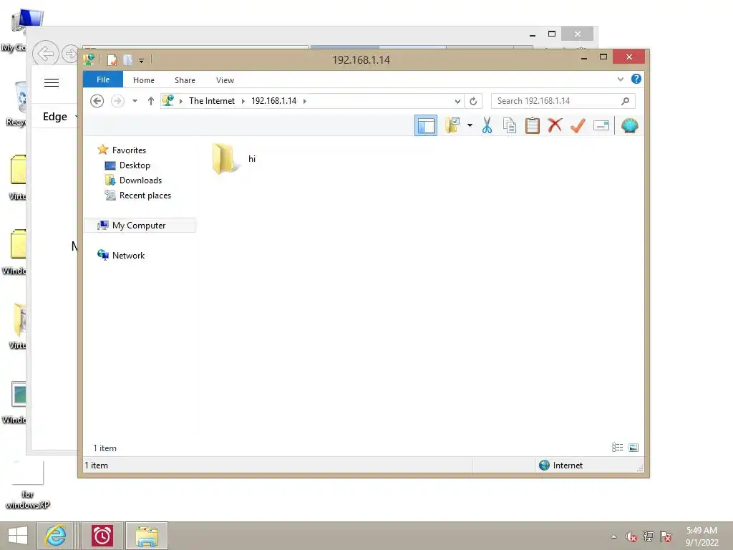Open File Explorer from taskbar
Screen dimensions: 733x550
pos(146,536)
